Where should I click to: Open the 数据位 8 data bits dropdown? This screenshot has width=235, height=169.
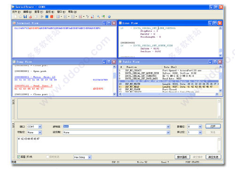(x=200, y=127)
